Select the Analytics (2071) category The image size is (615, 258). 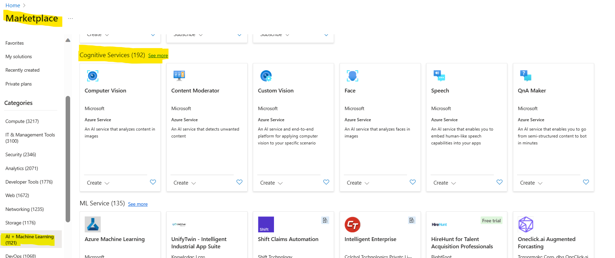[22, 169]
